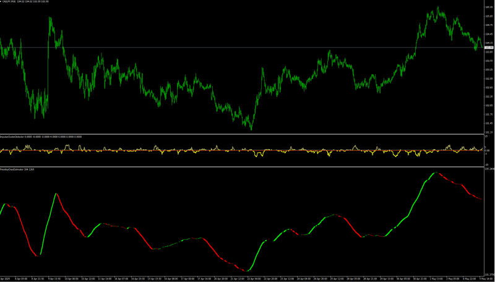Image resolution: width=495 pixels, height=282 pixels.
Task: Click the 101.75 price scale label
Action: tap(489, 114)
